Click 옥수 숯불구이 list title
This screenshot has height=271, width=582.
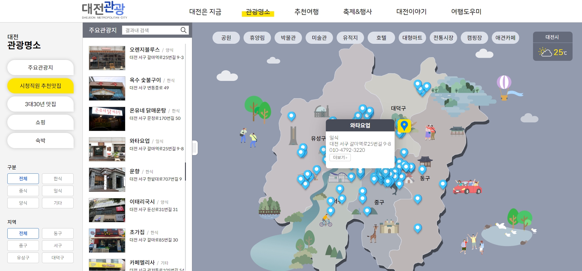point(145,80)
